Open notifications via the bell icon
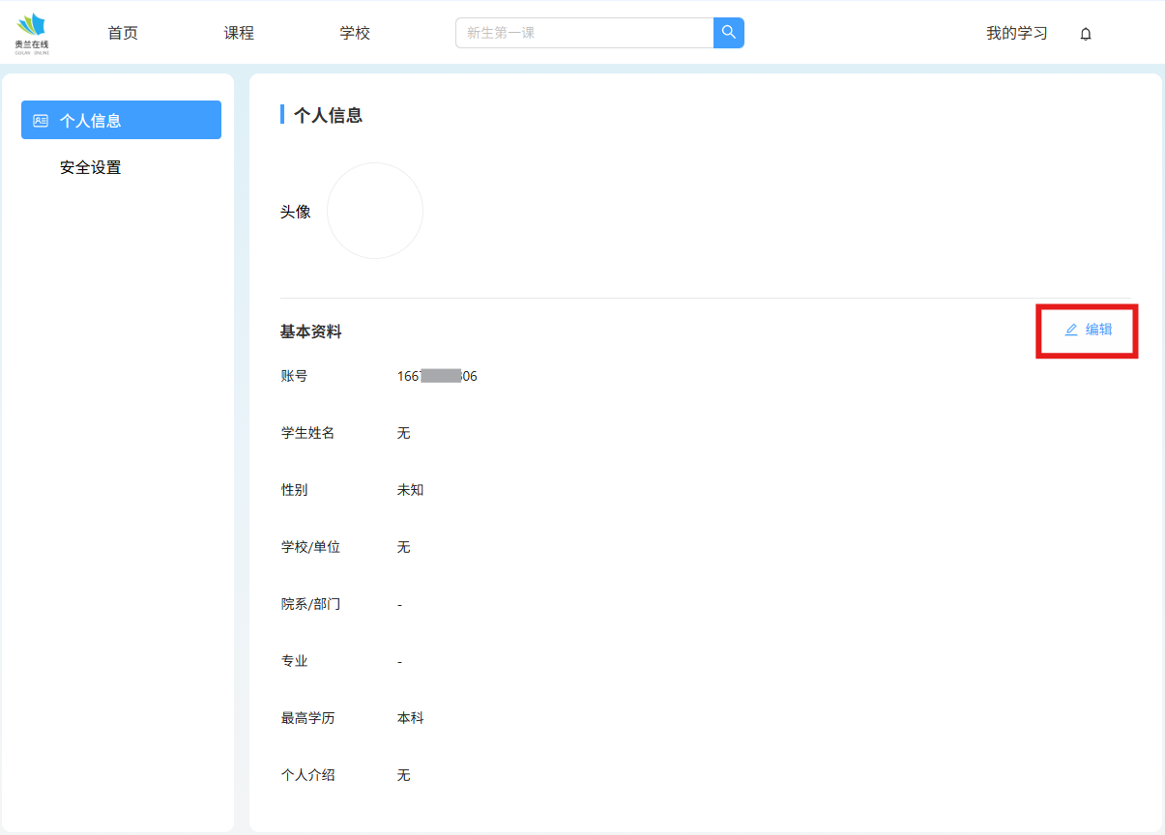1165x835 pixels. pos(1086,34)
